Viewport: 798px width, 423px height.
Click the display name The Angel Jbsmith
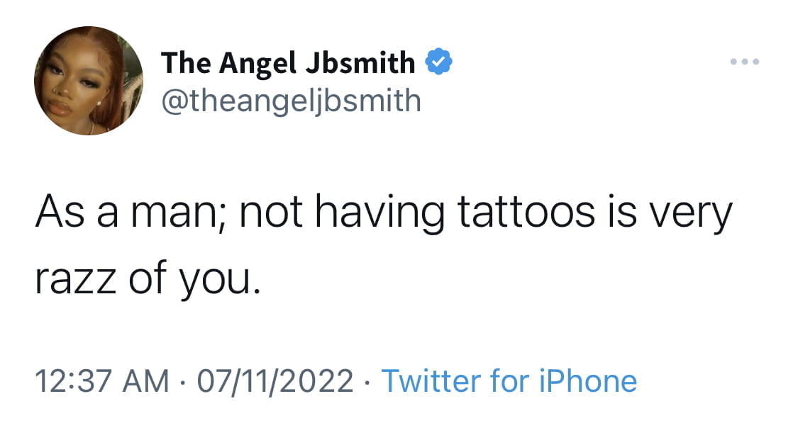[x=288, y=62]
